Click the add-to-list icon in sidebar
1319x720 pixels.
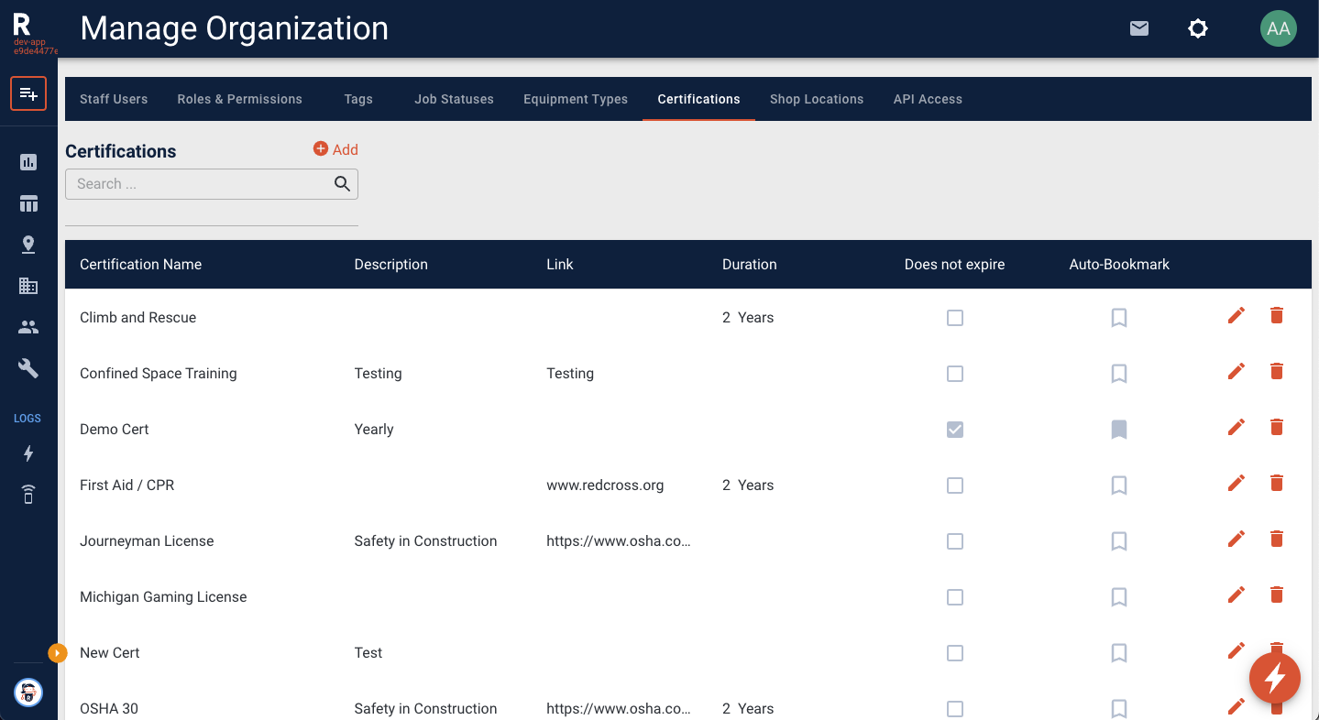pyautogui.click(x=28, y=93)
